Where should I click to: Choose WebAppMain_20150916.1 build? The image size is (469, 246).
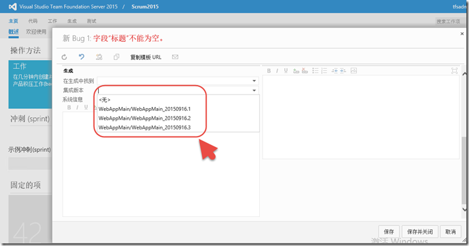[178, 109]
